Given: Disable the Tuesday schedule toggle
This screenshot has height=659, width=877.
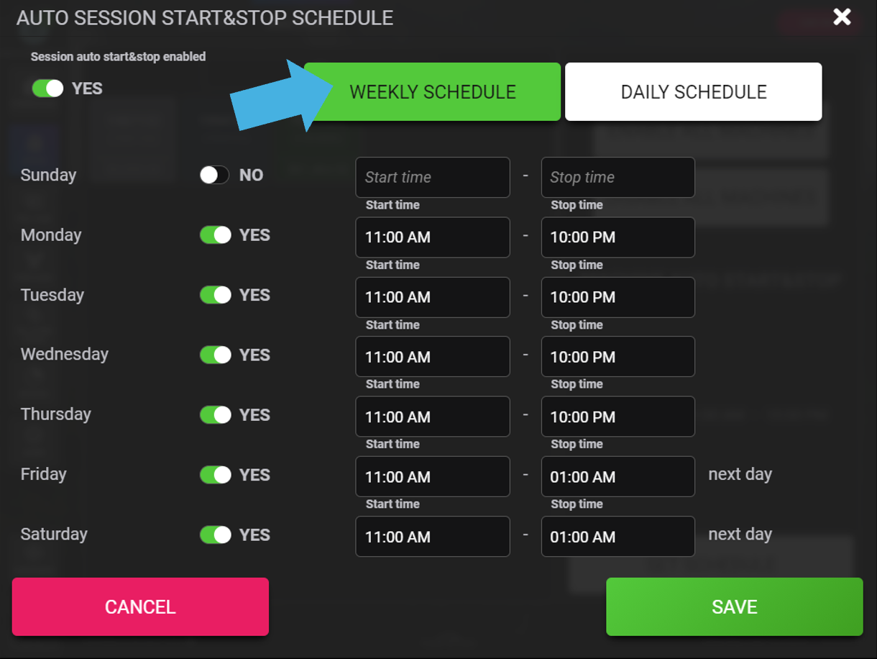Looking at the screenshot, I should (215, 295).
